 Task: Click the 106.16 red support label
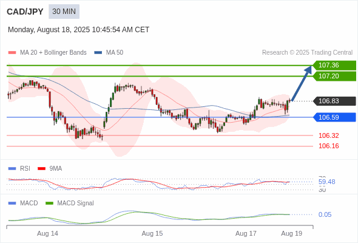[328, 146]
